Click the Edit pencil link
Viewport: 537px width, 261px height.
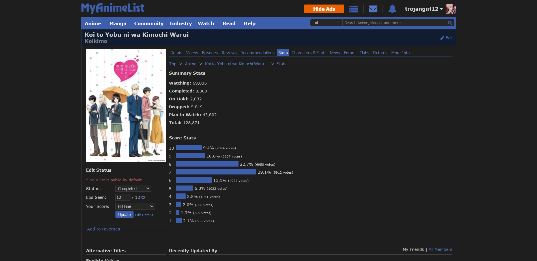click(x=447, y=38)
